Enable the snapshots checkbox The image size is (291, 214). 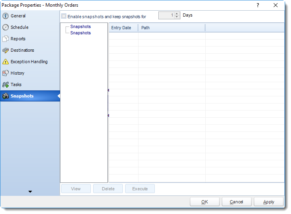pos(64,16)
